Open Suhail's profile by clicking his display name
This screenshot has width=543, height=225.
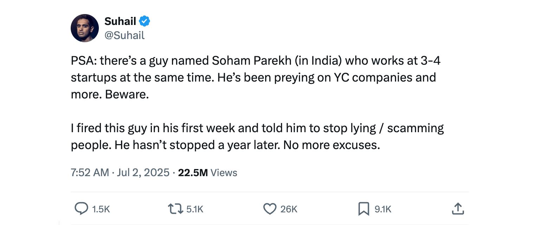click(x=120, y=21)
